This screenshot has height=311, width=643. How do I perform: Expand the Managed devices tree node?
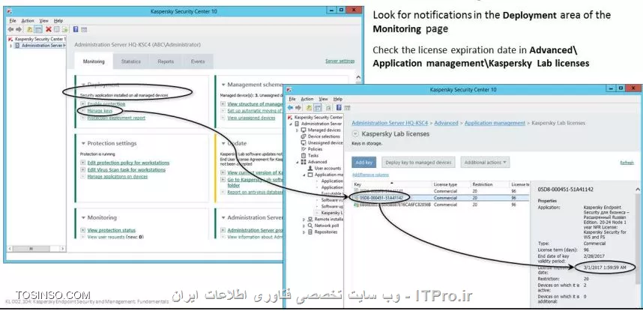pos(297,130)
